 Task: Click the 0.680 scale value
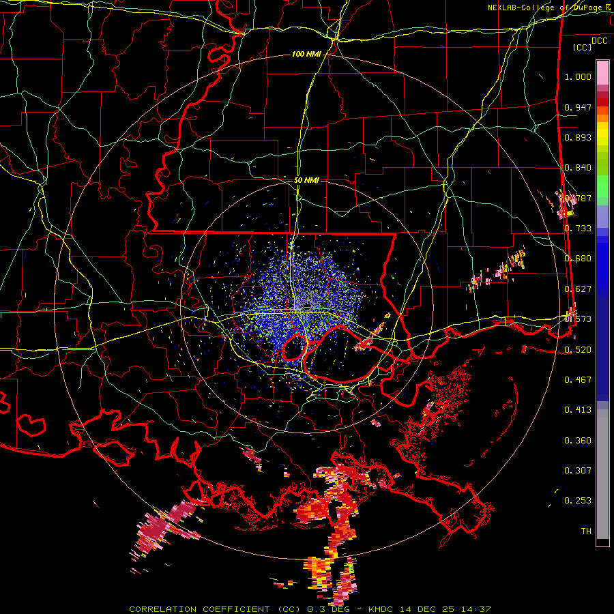(x=578, y=259)
